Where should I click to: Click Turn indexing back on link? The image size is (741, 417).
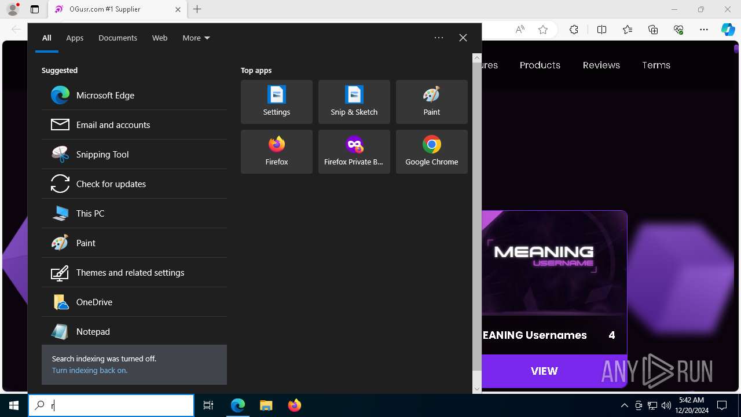pos(90,370)
